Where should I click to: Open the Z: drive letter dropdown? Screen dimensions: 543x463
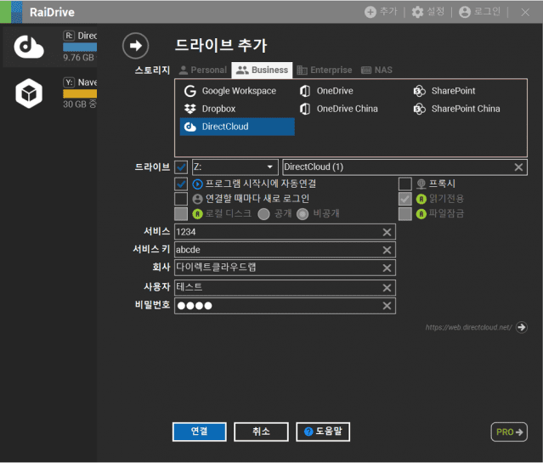point(235,167)
